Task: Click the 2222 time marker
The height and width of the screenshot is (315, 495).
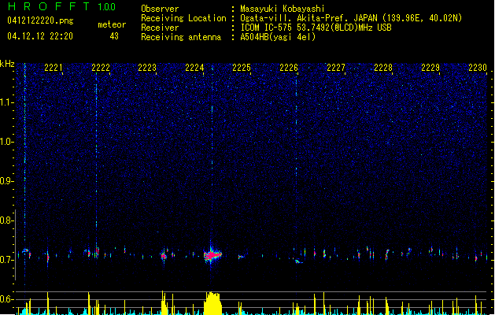Action: [101, 68]
